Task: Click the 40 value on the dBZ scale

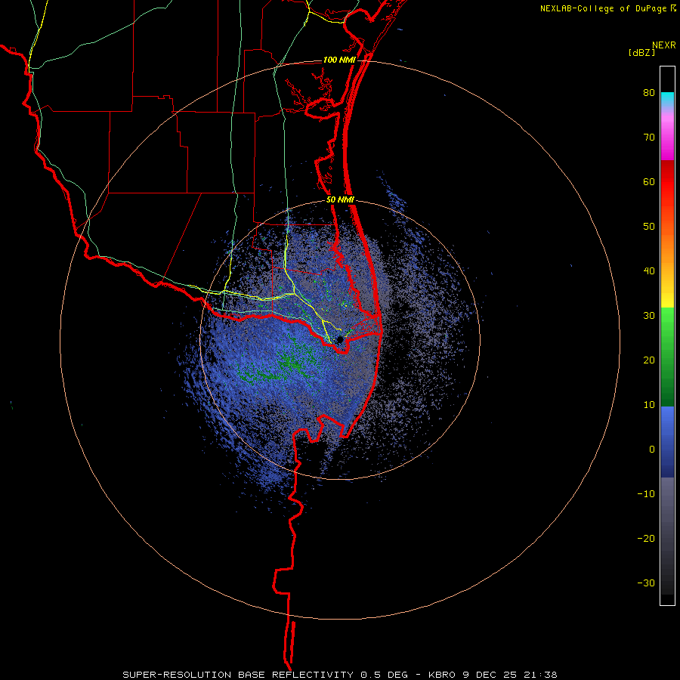Action: pos(649,271)
